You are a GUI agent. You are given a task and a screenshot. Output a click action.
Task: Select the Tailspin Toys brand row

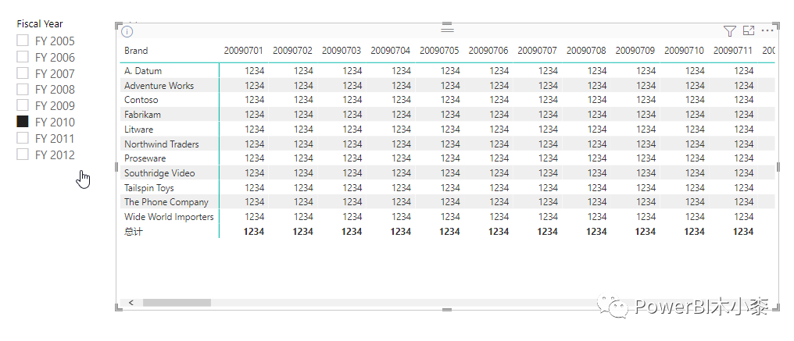149,188
